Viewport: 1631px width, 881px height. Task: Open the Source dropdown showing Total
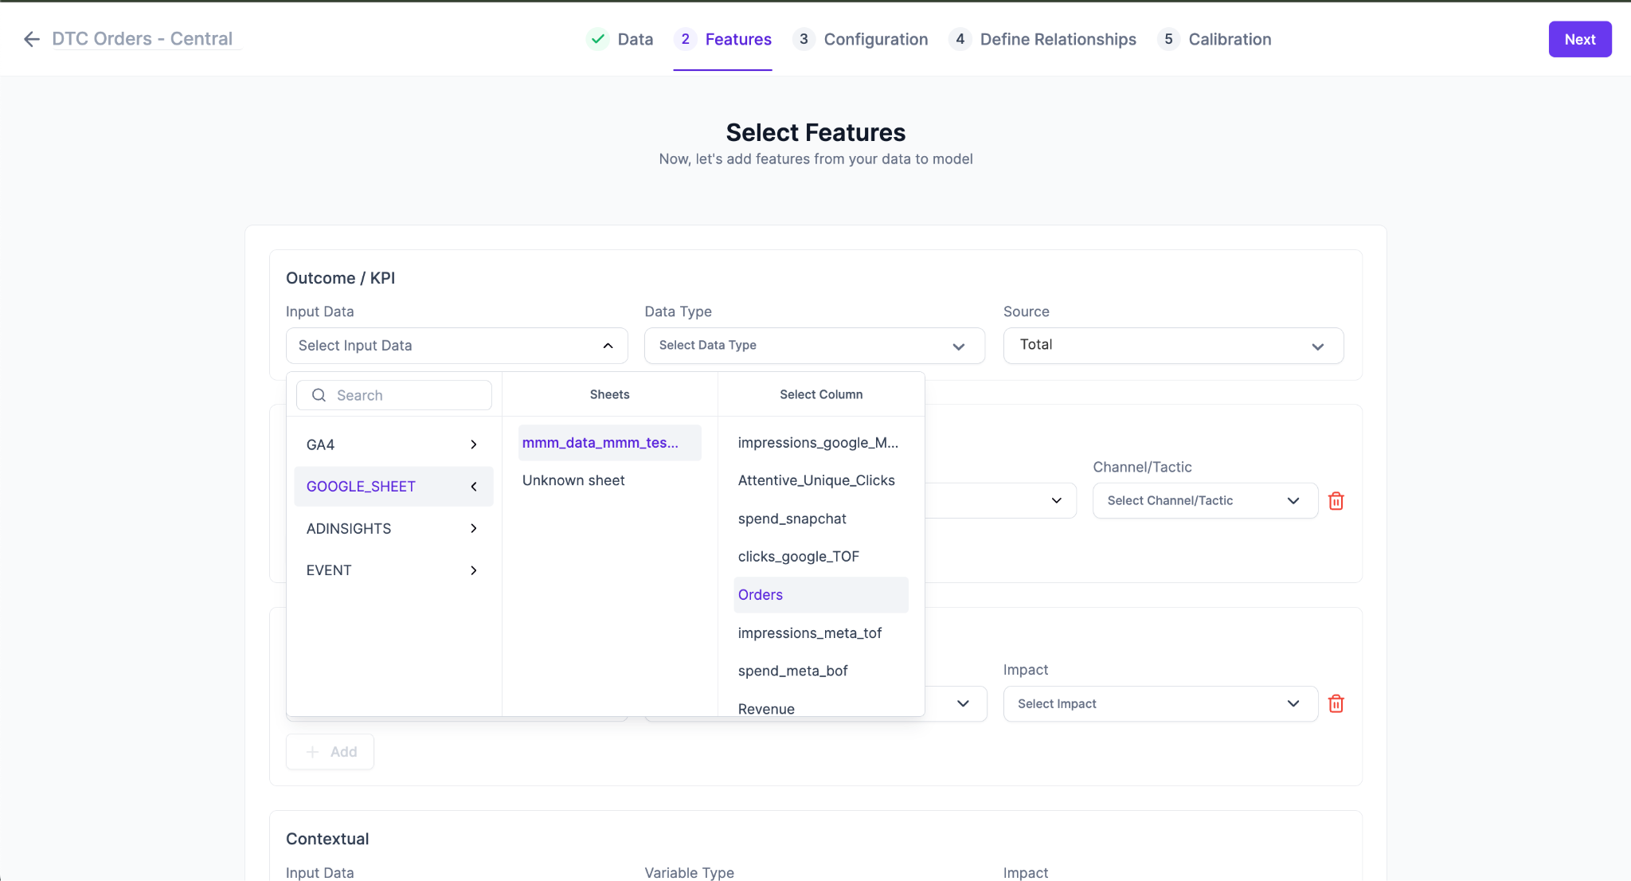[x=1172, y=346]
